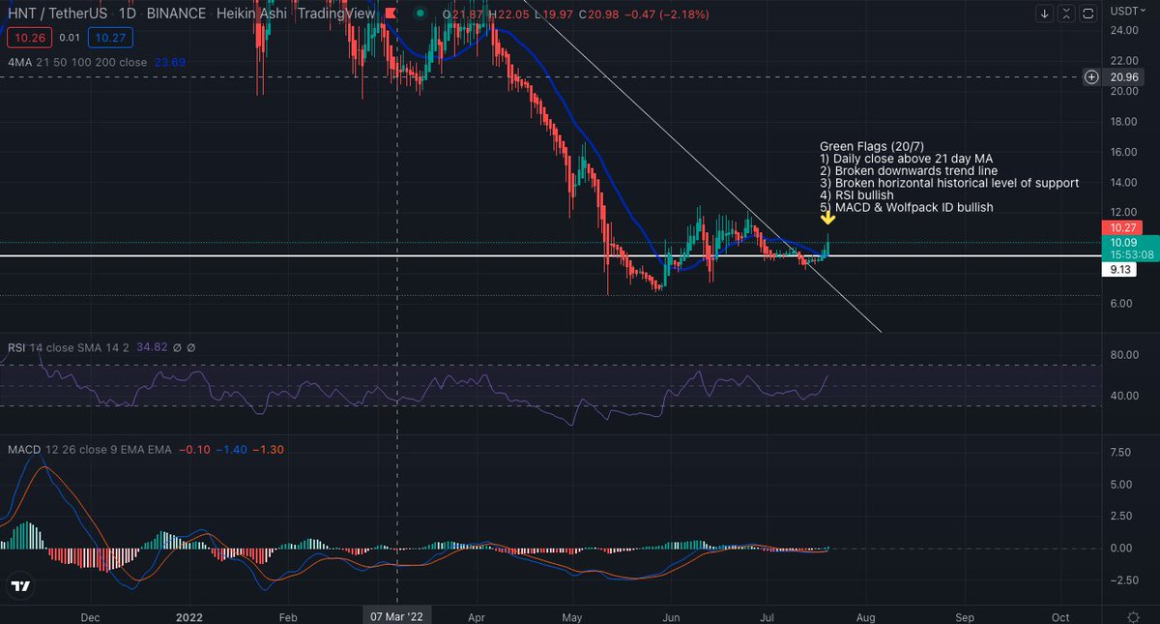Click the Aug label on the time axis

tap(865, 615)
